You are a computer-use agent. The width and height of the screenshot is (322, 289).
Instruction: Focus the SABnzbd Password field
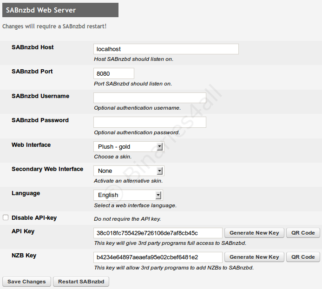pos(150,122)
